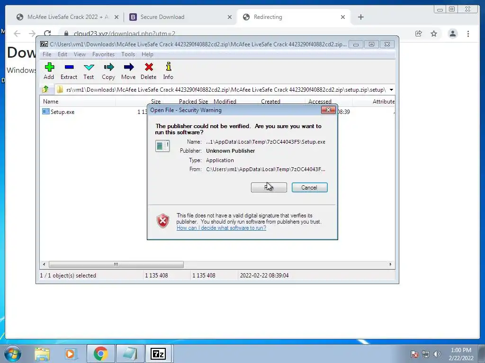Close the McAfee LiveSafe Crack tab

117,17
